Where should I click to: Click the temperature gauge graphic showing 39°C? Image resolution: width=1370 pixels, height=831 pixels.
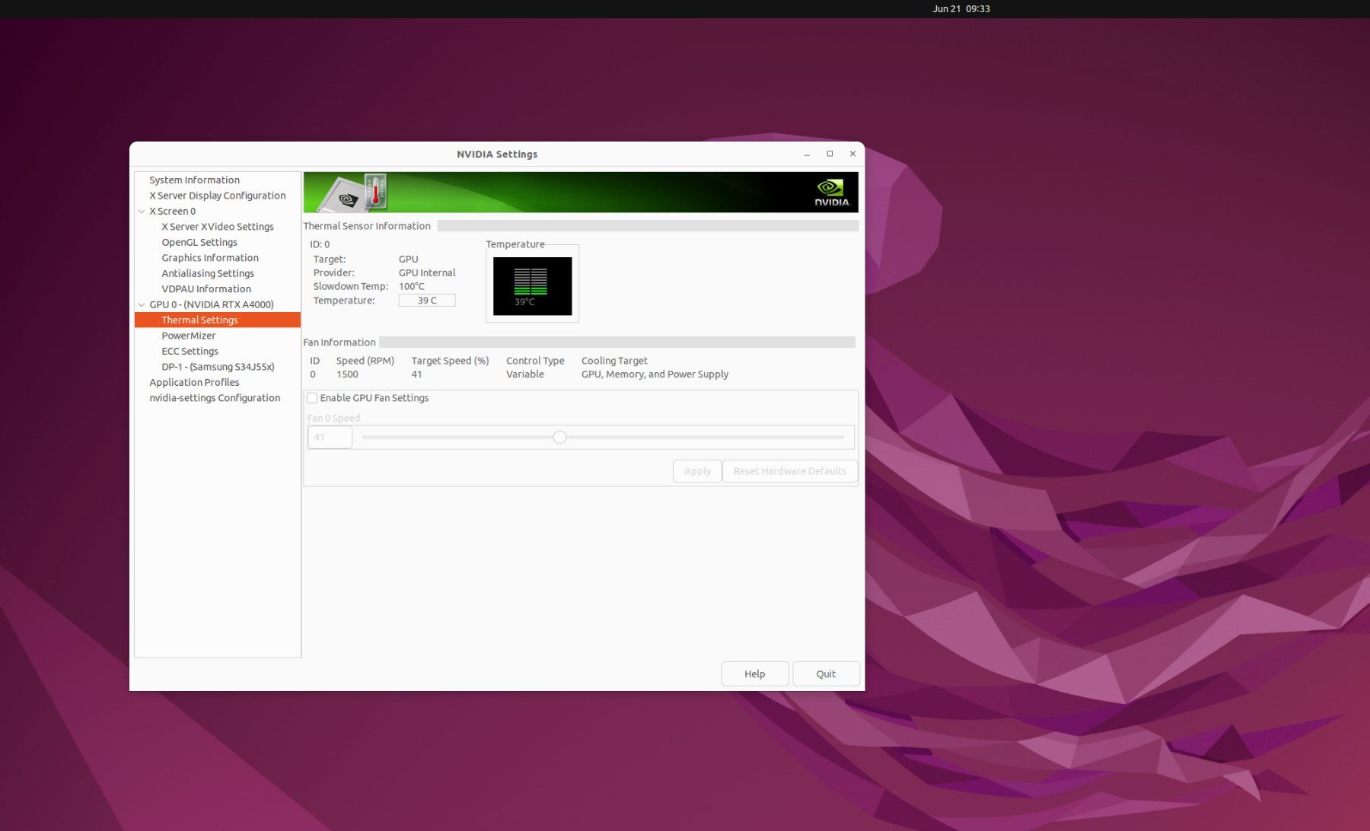tap(532, 286)
